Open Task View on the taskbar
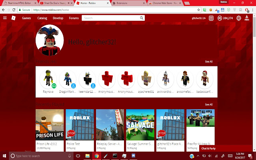The width and height of the screenshot is (256, 160). pos(78,156)
